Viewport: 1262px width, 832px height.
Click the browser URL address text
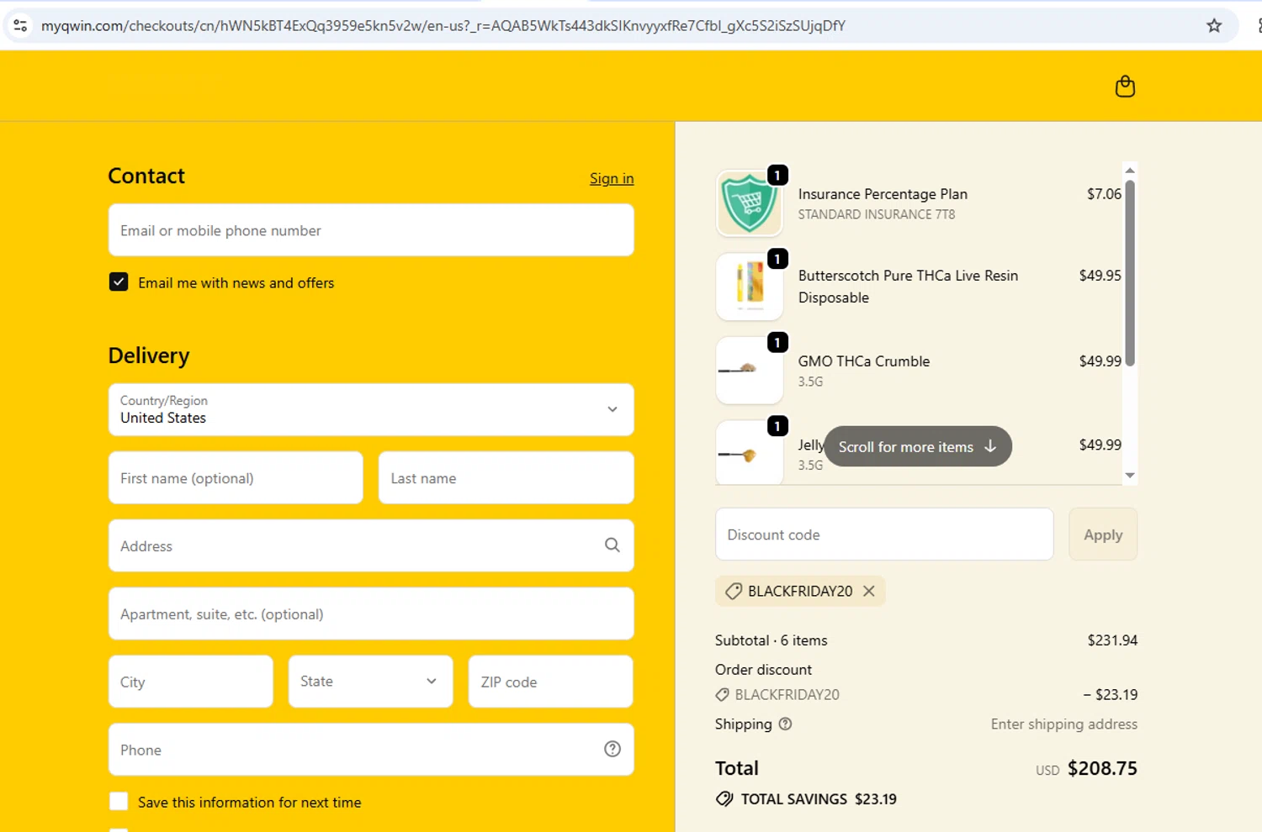click(x=443, y=25)
